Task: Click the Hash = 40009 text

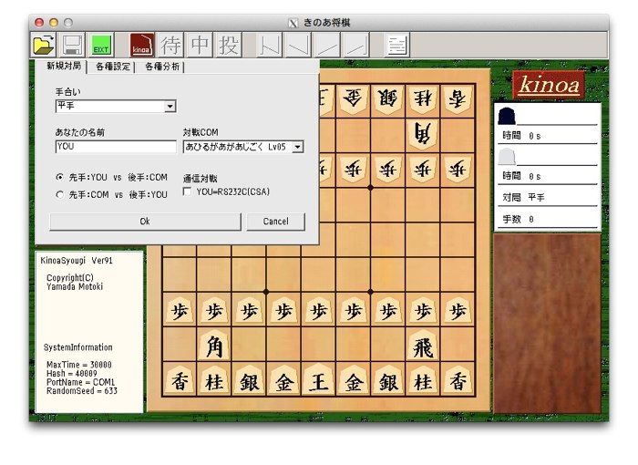Action: coord(72,374)
